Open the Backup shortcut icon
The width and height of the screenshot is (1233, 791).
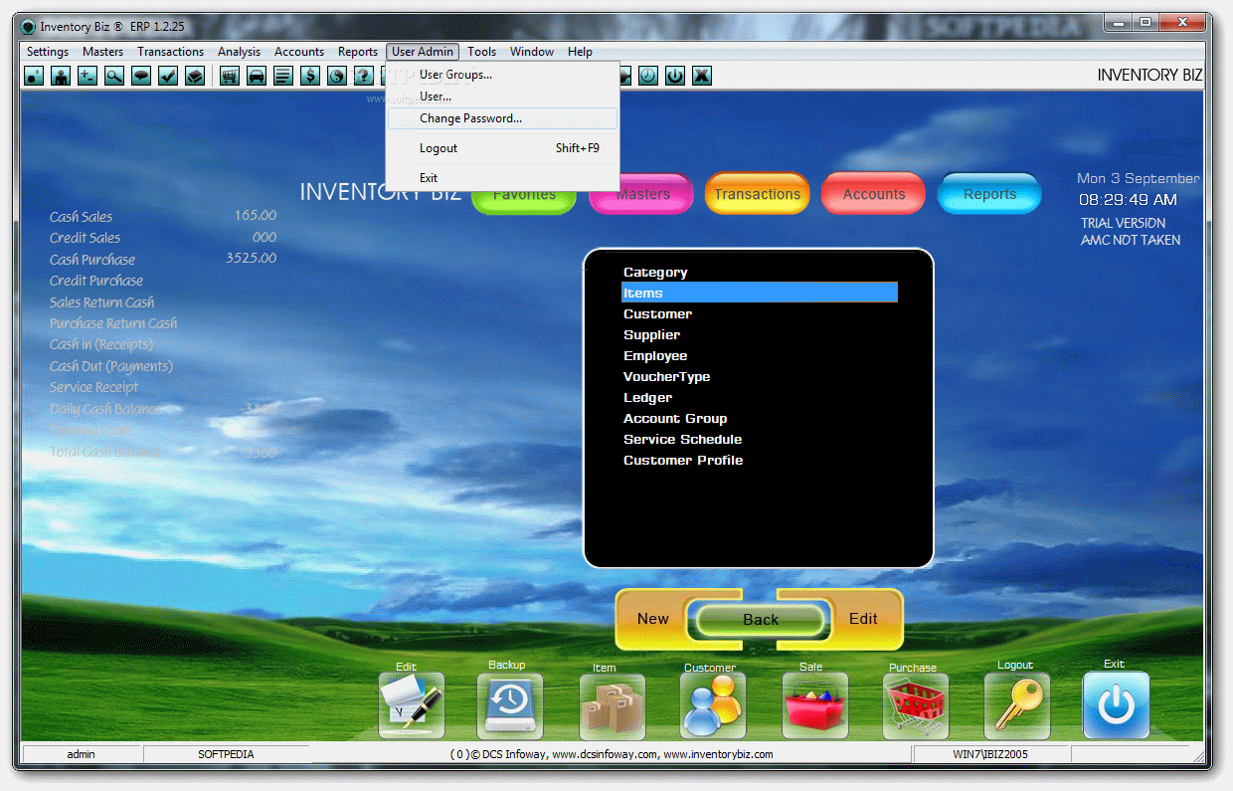pos(510,705)
